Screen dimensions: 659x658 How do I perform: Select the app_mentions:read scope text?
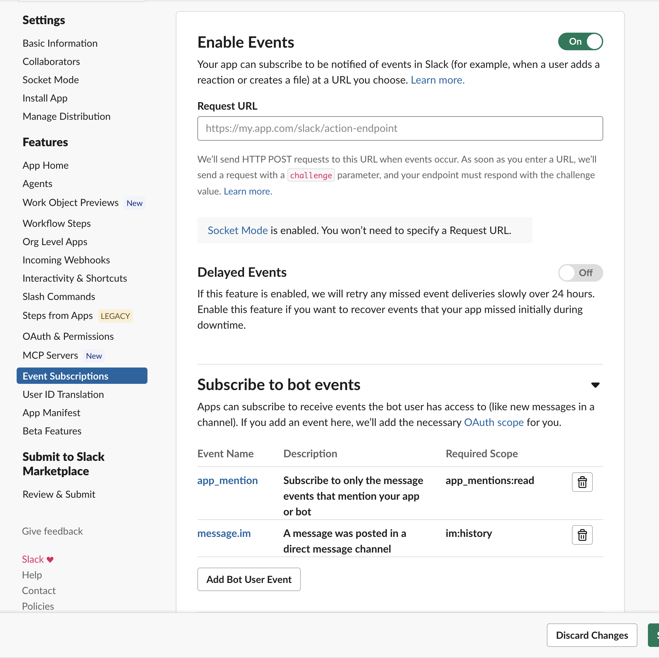click(x=490, y=480)
